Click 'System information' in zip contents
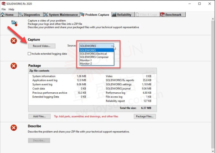 (x=44, y=76)
